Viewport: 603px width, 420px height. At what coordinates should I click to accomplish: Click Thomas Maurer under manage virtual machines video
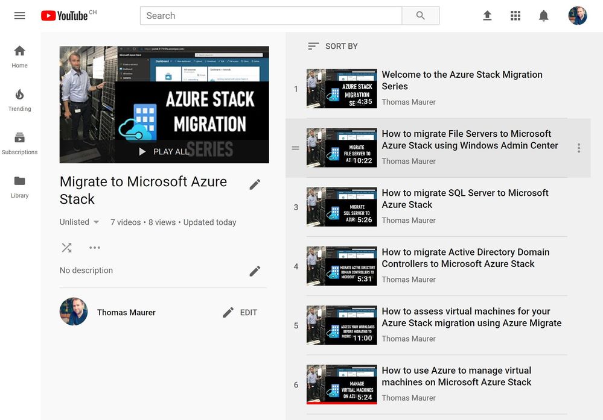(409, 398)
